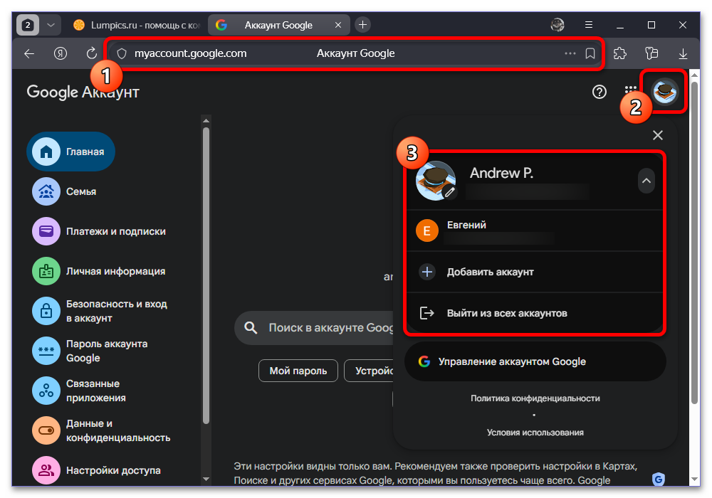Click the Google account avatar button
Viewport: 712px width, 498px height.
tap(665, 92)
